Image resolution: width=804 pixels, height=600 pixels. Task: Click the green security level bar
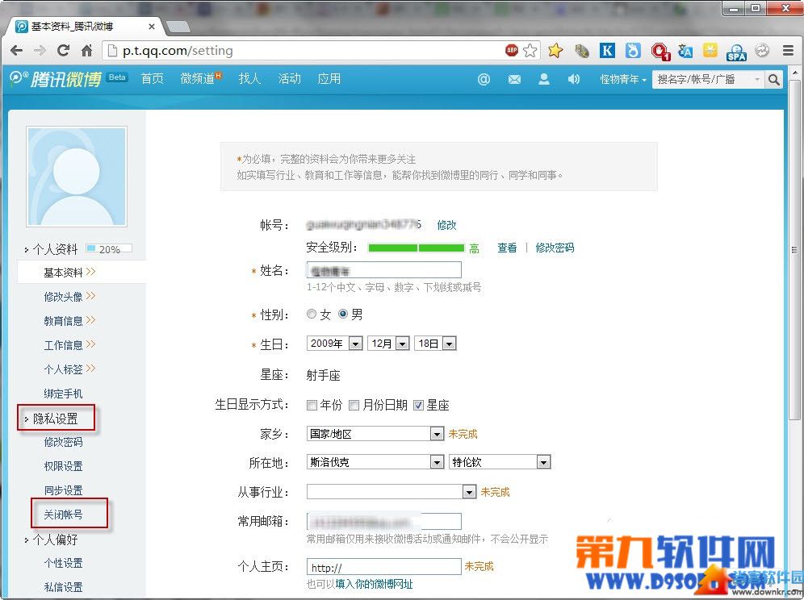[x=416, y=248]
